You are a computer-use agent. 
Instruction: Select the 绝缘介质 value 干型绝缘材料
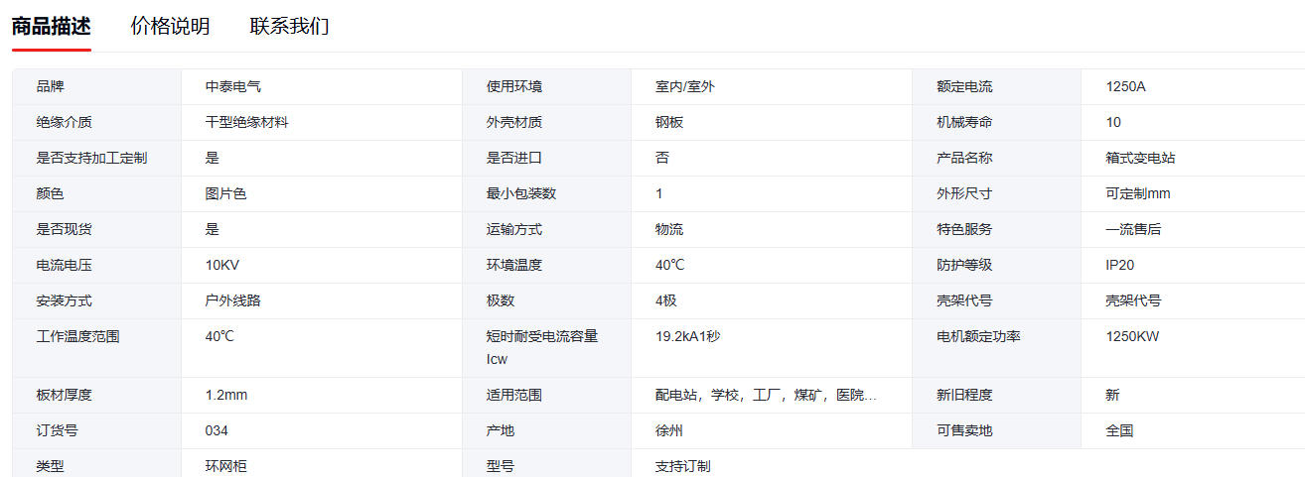[x=247, y=122]
